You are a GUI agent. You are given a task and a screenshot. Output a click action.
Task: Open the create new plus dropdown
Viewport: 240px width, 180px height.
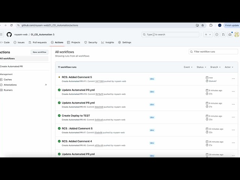tap(208, 34)
